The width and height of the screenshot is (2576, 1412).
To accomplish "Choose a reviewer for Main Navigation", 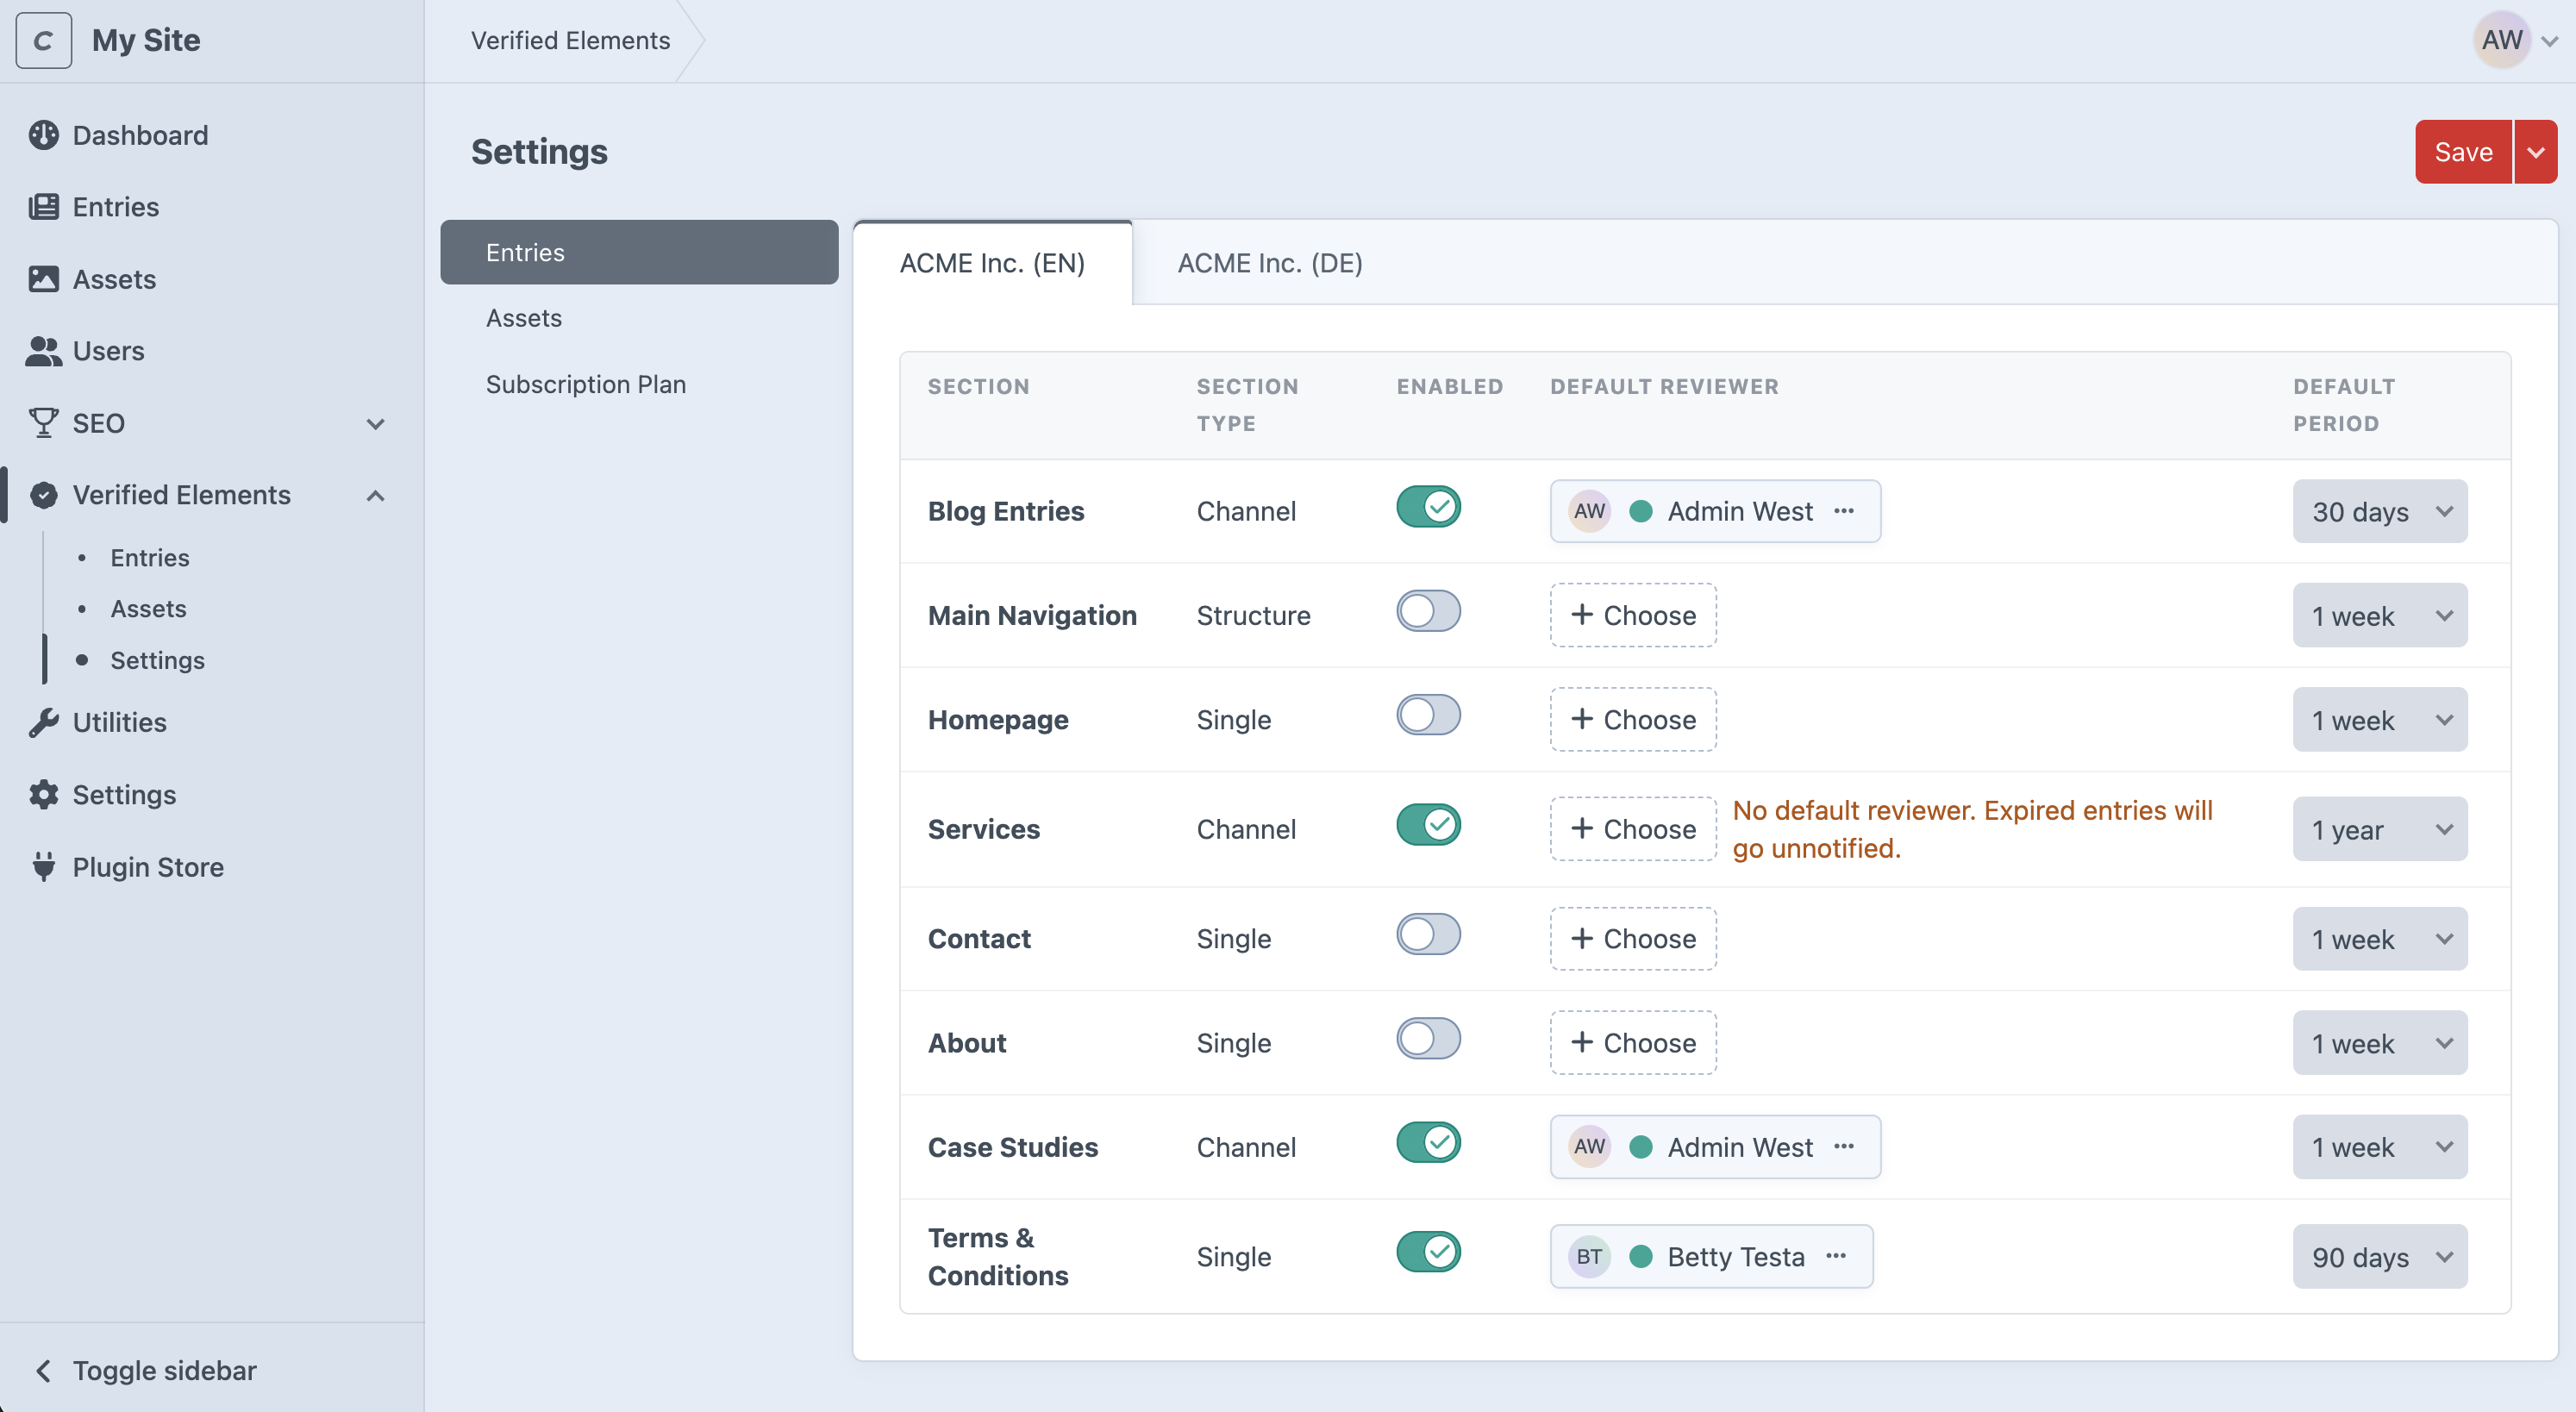I will pos(1633,615).
